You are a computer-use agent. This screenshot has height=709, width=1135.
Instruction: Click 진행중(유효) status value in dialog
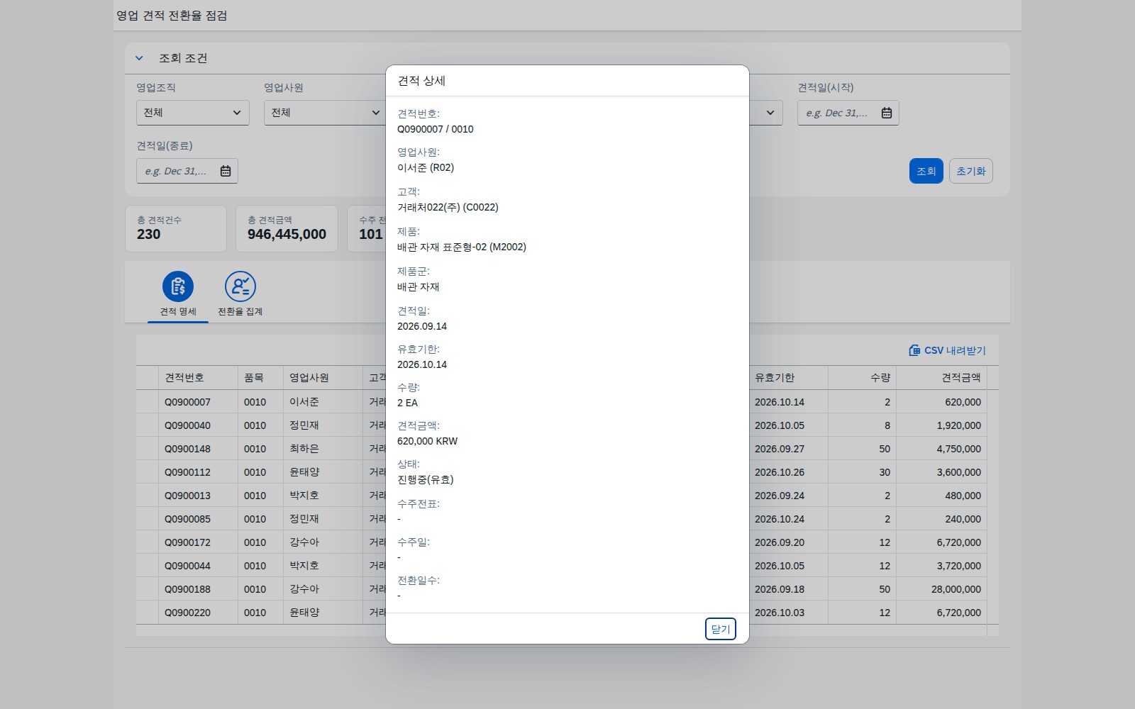coord(425,479)
